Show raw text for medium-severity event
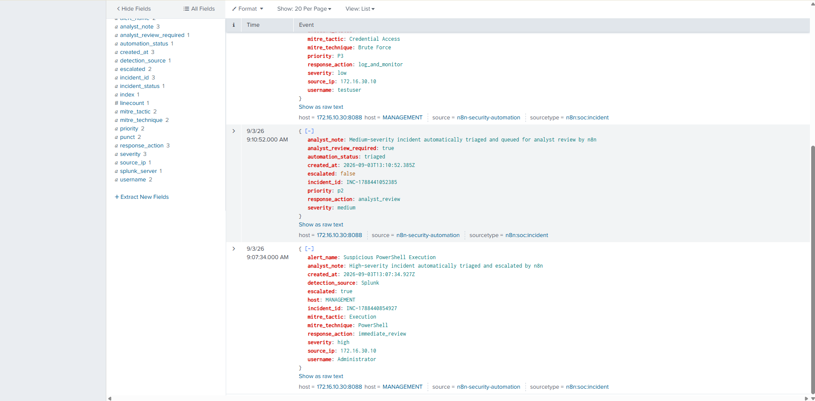 (x=321, y=225)
